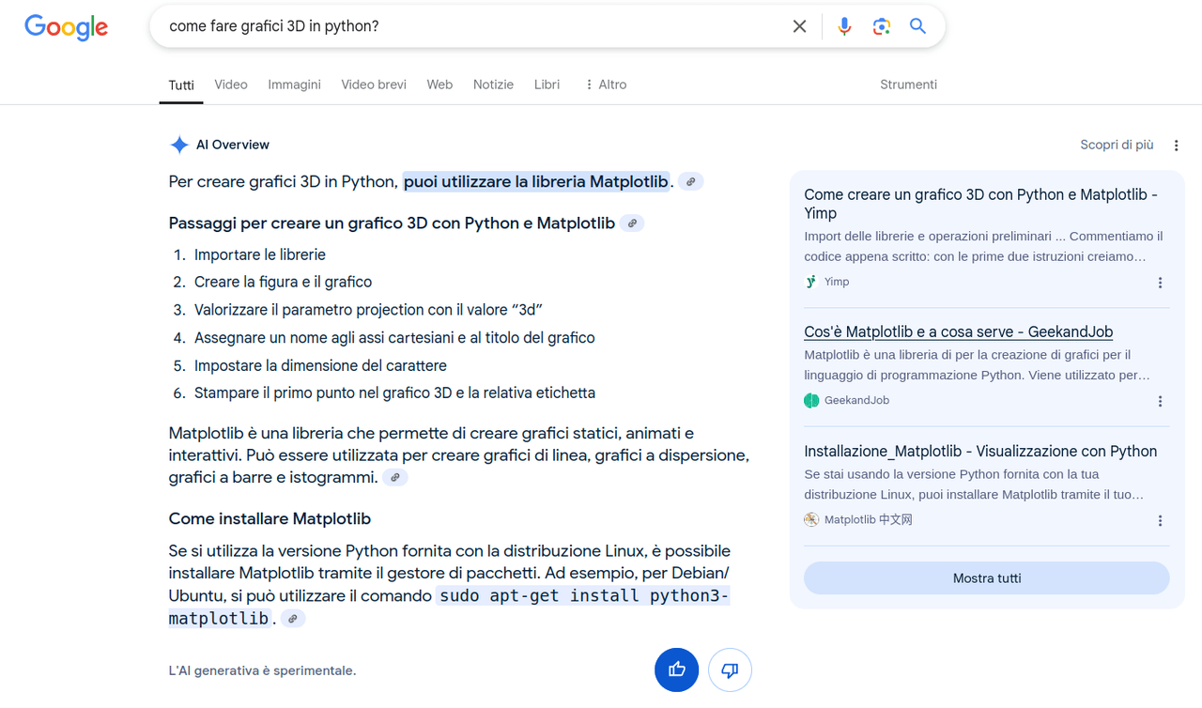Click the 'Passaggi per creare un grafico 3D' heading
Screen dimensions: 1202x708
tap(392, 223)
